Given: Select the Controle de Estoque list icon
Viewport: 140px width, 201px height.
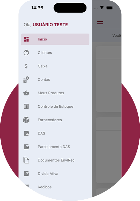Looking at the screenshot, I should pyautogui.click(x=26, y=106).
